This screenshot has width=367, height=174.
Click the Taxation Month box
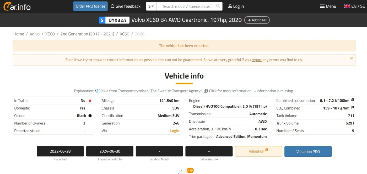pos(159,151)
